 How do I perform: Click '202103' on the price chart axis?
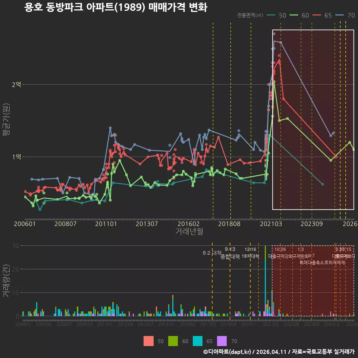pyautogui.click(x=271, y=224)
